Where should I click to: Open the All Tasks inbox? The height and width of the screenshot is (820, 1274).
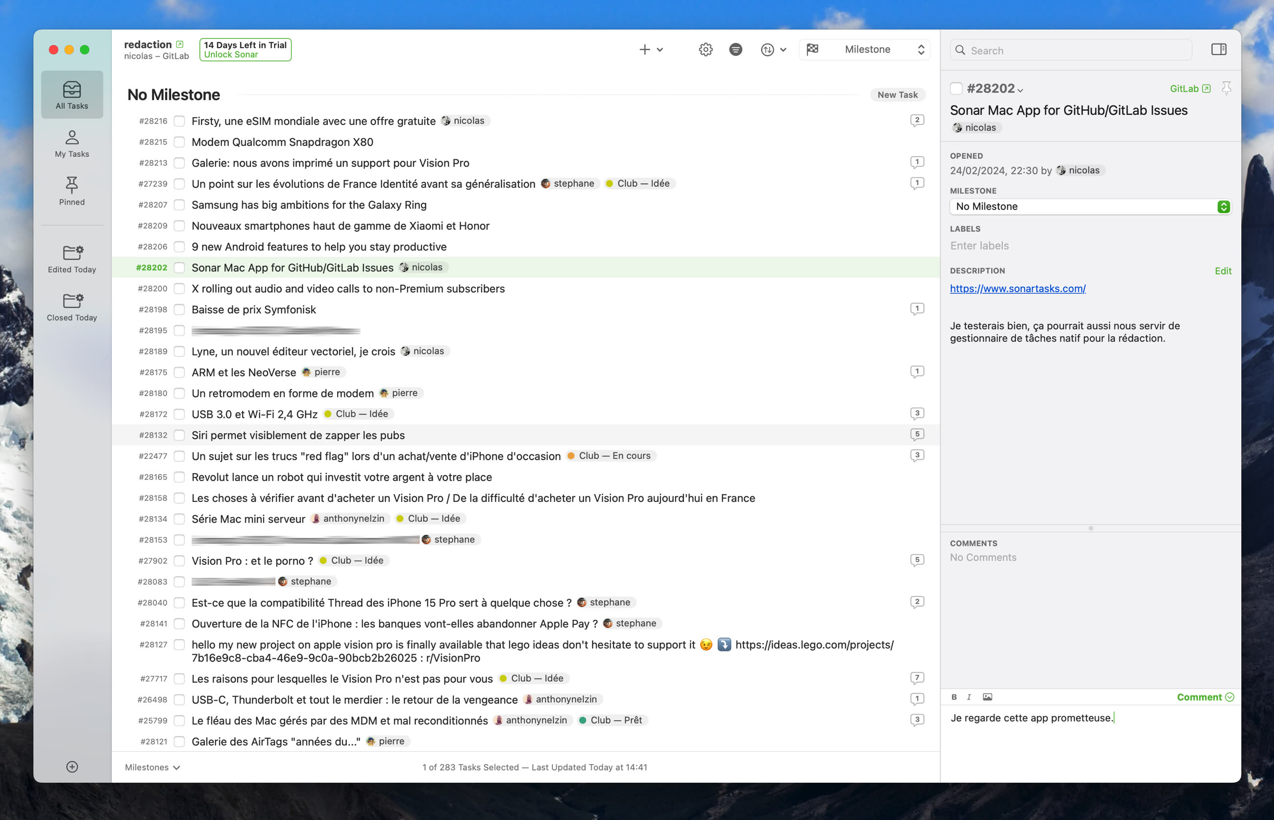72,95
